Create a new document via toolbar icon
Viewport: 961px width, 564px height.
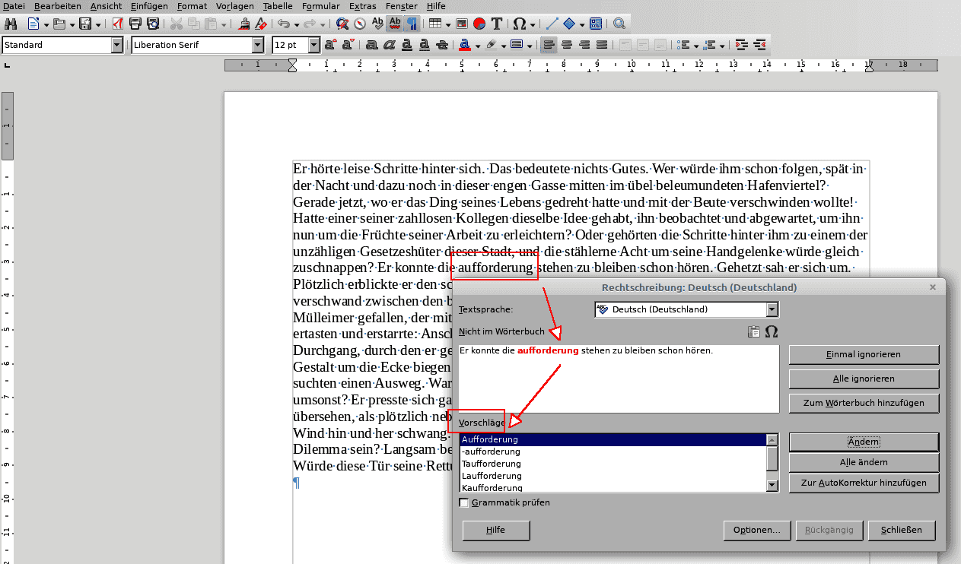[33, 24]
